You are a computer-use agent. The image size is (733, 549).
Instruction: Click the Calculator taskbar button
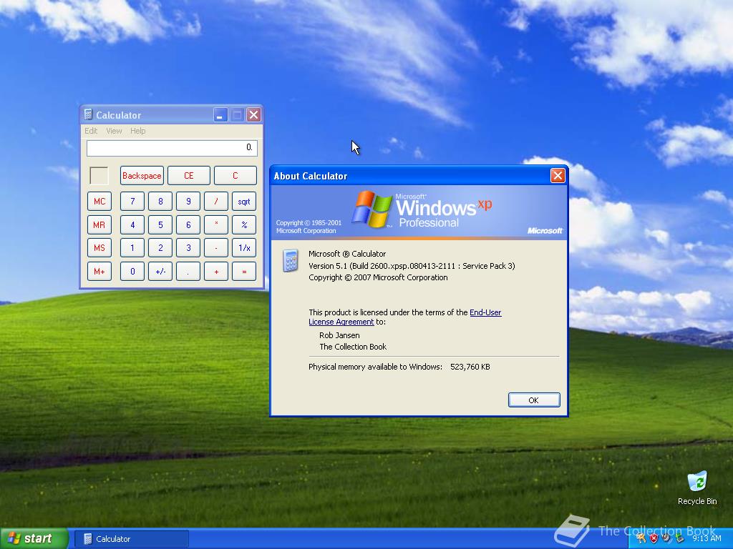click(132, 539)
